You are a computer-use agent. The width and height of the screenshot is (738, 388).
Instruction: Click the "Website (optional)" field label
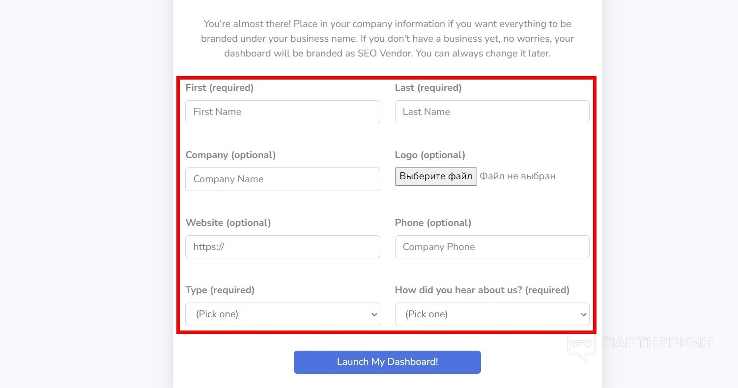[228, 223]
